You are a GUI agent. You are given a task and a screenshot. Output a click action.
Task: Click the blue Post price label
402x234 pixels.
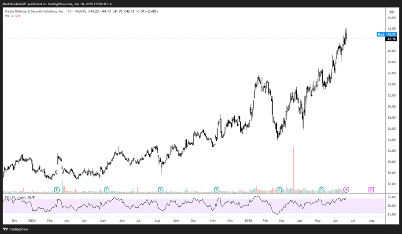[x=381, y=34]
